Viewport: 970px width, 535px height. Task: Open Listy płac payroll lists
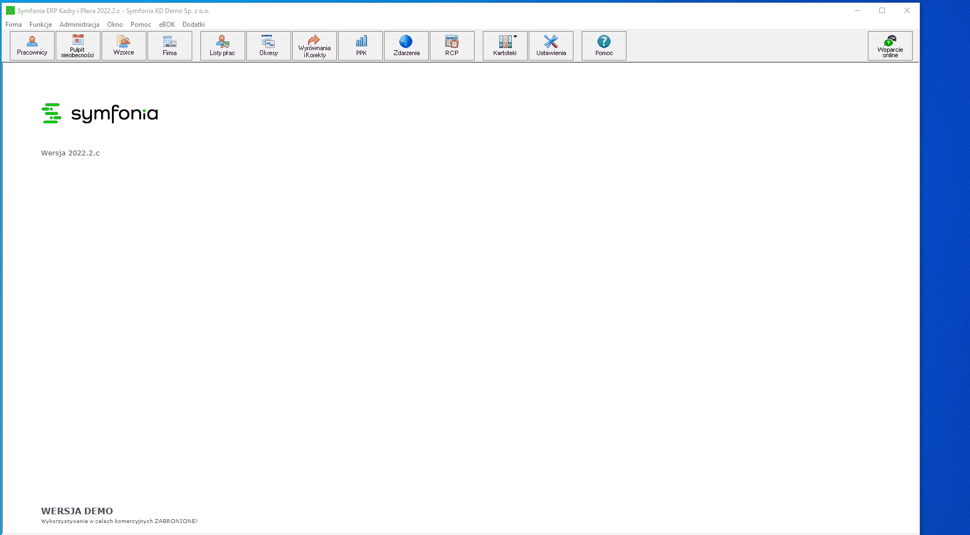point(223,46)
